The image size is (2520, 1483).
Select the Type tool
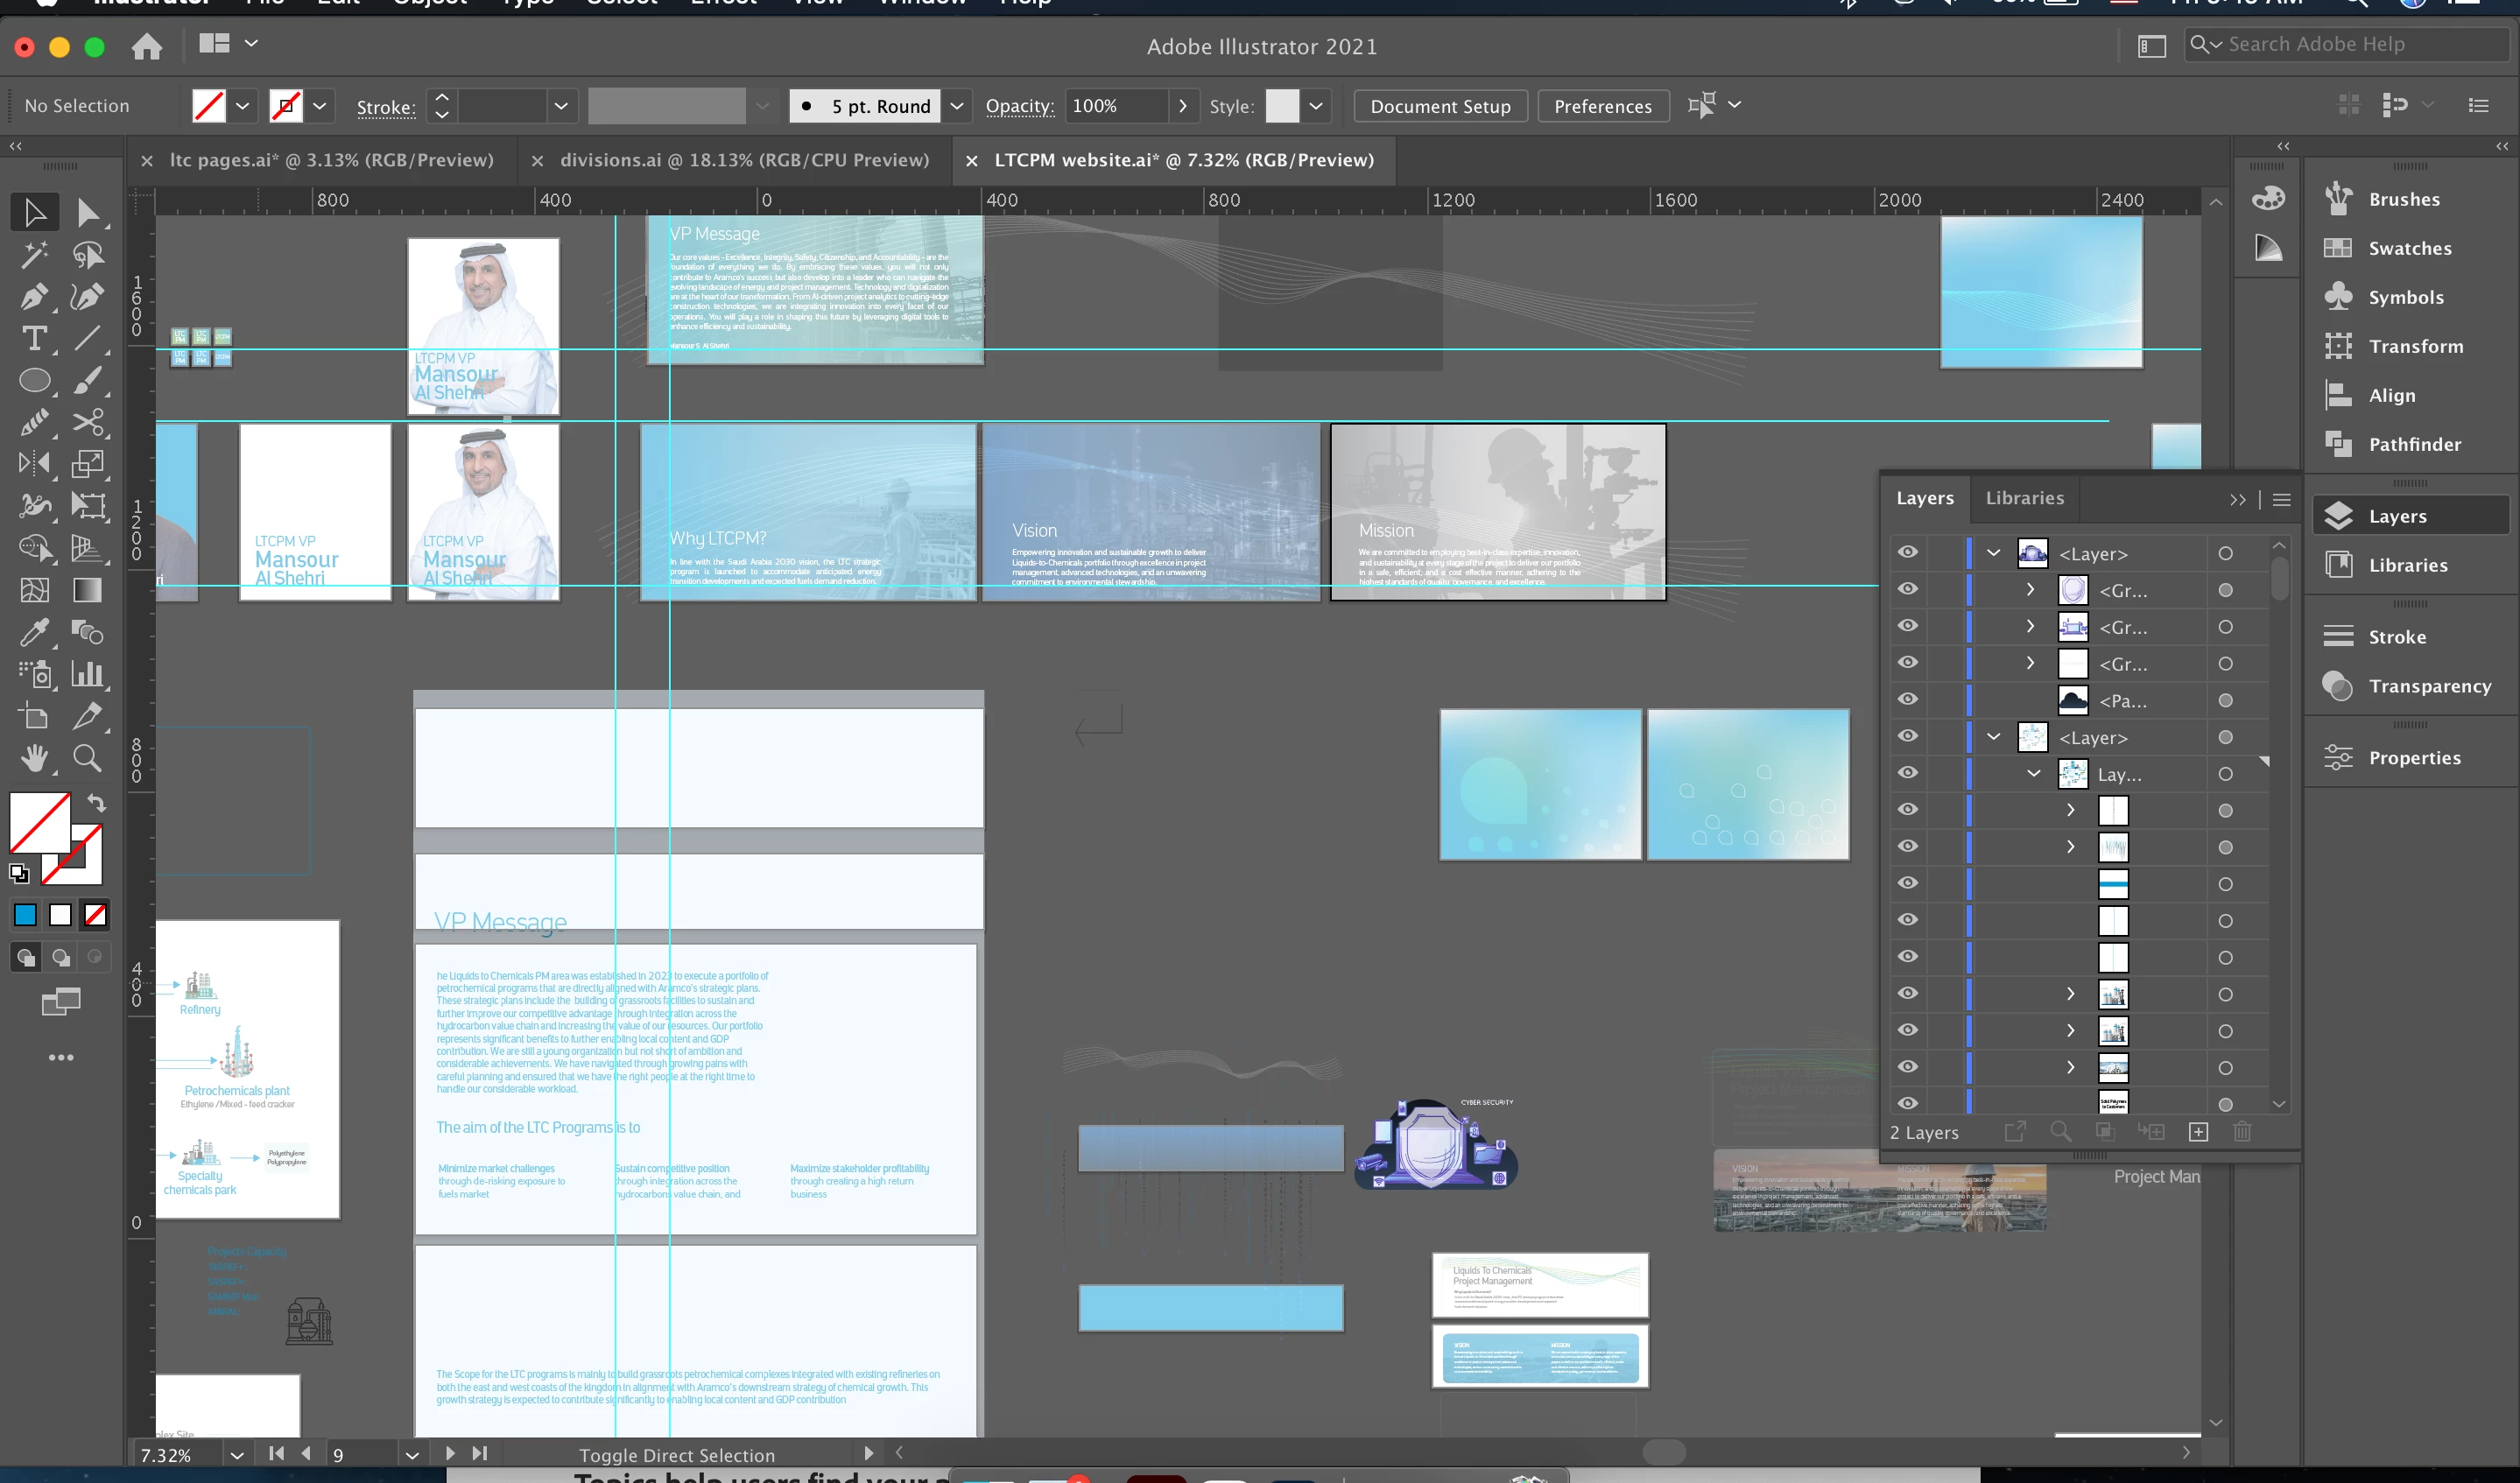pyautogui.click(x=34, y=339)
